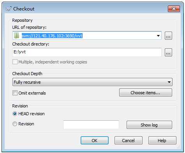This screenshot has width=185, height=153.
Task: Cancel the checkout dialog
Action: 129,141
